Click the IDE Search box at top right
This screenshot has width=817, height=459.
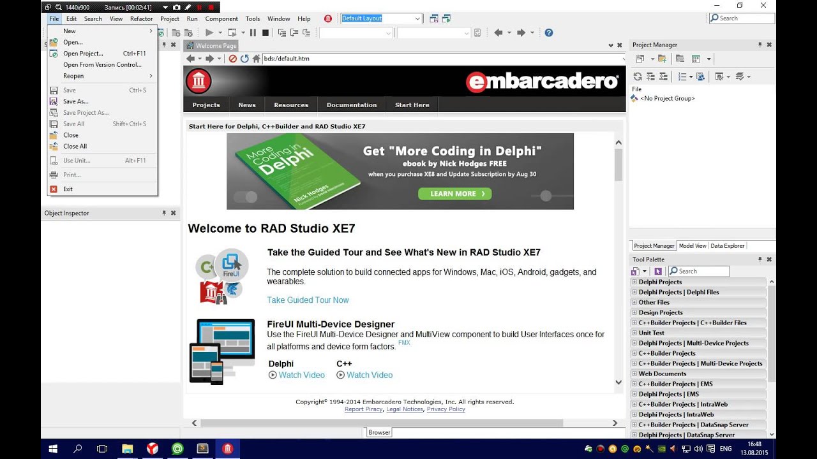(742, 18)
